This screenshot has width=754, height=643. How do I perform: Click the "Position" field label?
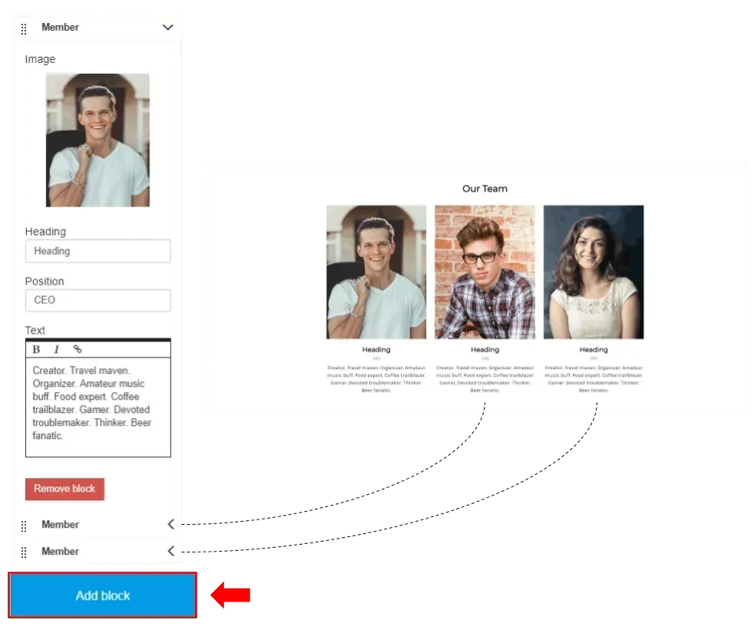(45, 281)
